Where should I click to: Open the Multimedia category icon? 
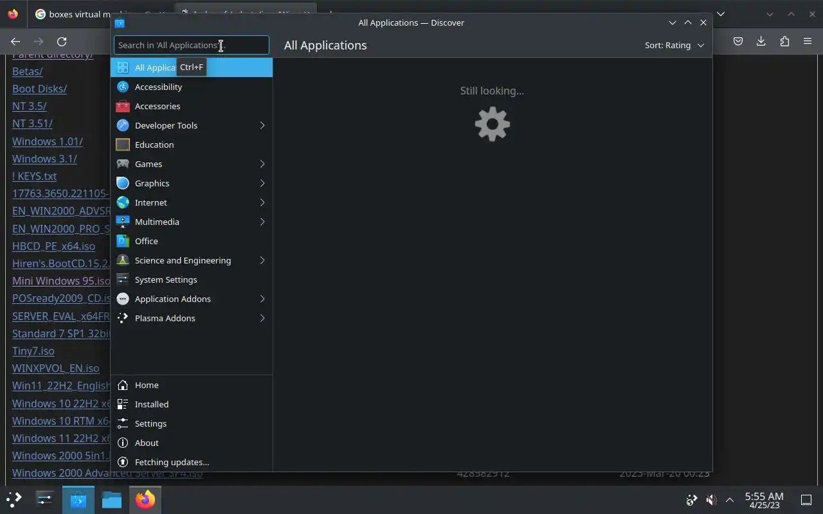[x=123, y=222]
